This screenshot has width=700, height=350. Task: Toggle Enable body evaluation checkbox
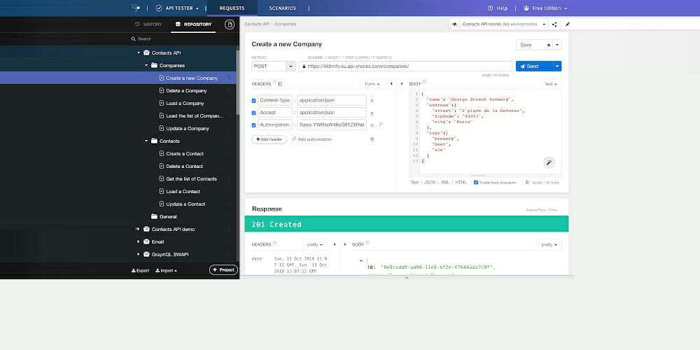click(x=476, y=183)
